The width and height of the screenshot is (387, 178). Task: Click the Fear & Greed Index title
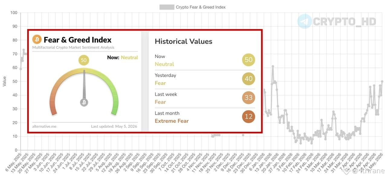coord(77,40)
